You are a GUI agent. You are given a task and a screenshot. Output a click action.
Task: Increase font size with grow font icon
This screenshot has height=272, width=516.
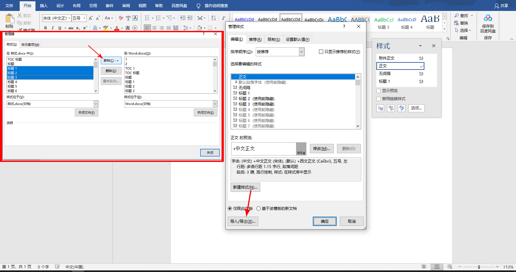click(x=91, y=18)
